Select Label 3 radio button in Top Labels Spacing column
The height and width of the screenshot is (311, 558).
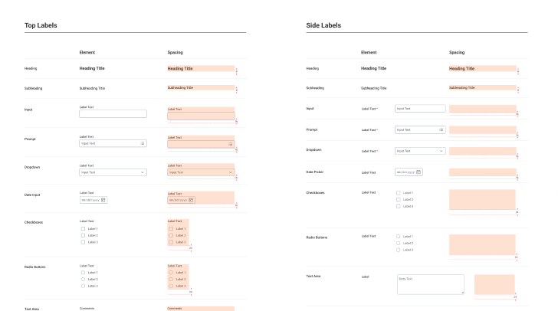pyautogui.click(x=171, y=286)
